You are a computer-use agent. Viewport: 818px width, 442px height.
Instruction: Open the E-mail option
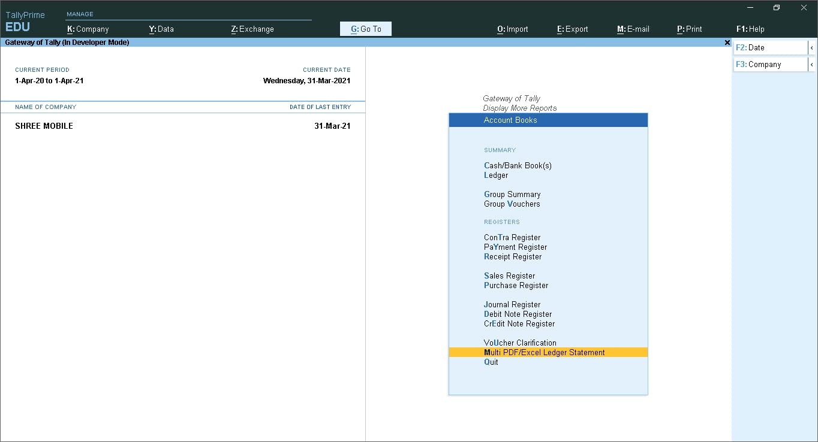pyautogui.click(x=633, y=29)
